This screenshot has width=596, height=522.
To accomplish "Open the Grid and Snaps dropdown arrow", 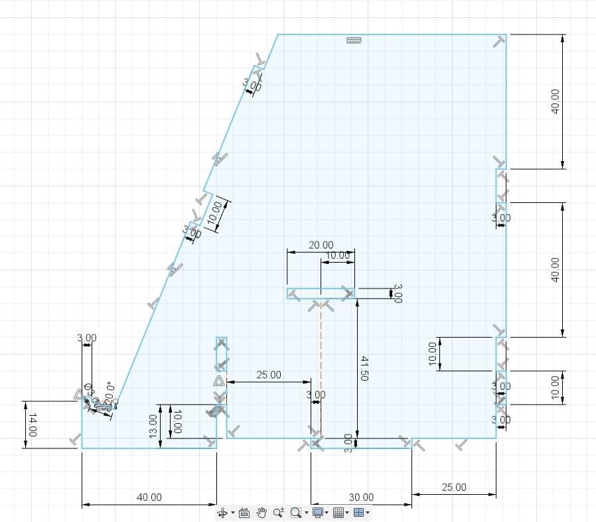I will pos(348,512).
